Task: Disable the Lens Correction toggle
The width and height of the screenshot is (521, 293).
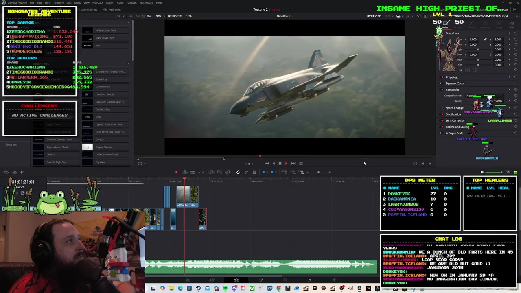Action: tap(442, 120)
